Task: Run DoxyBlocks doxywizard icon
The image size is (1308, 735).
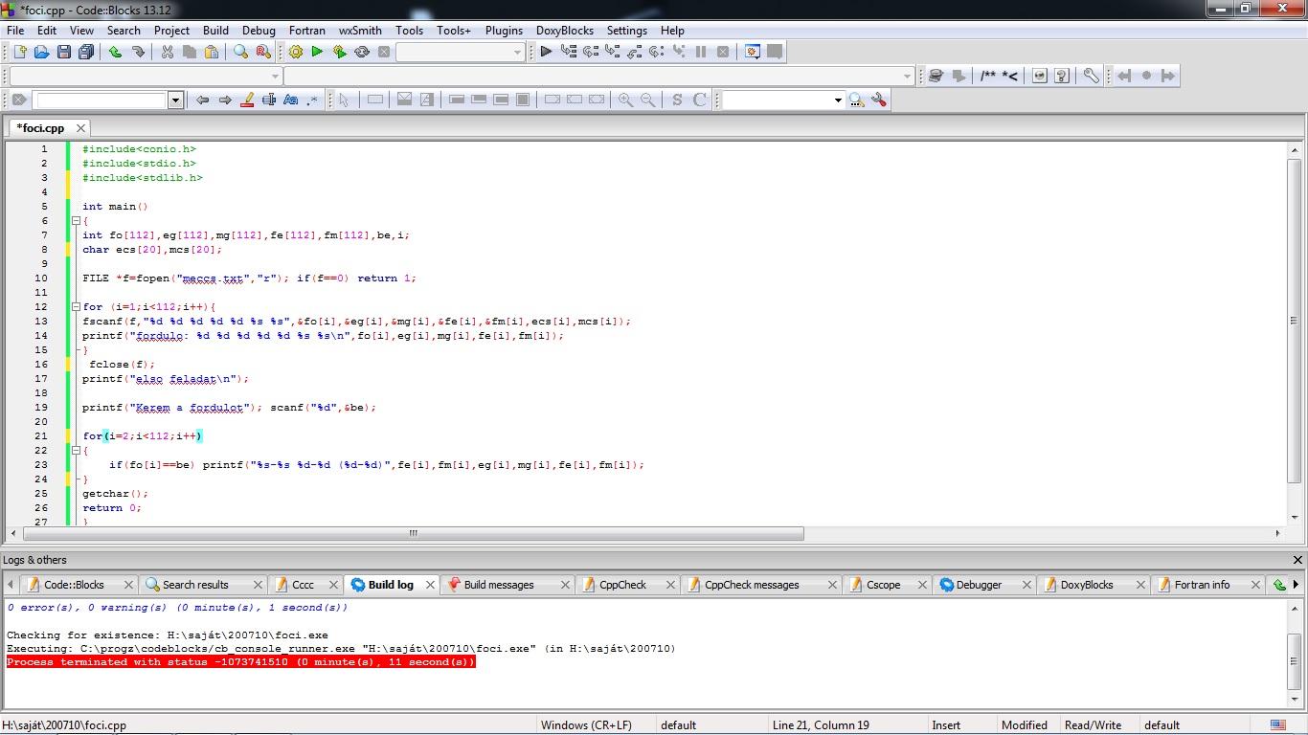Action: pyautogui.click(x=936, y=76)
